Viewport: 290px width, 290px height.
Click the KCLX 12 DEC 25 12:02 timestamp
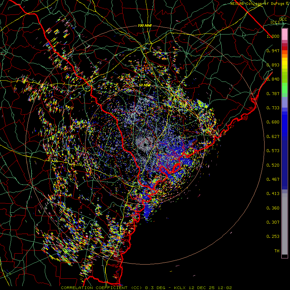(x=203, y=288)
